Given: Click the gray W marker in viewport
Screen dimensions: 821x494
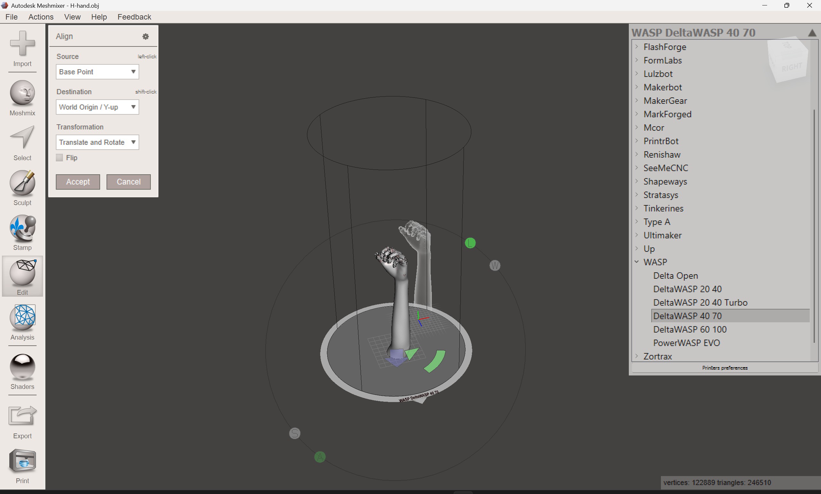Looking at the screenshot, I should (x=495, y=266).
